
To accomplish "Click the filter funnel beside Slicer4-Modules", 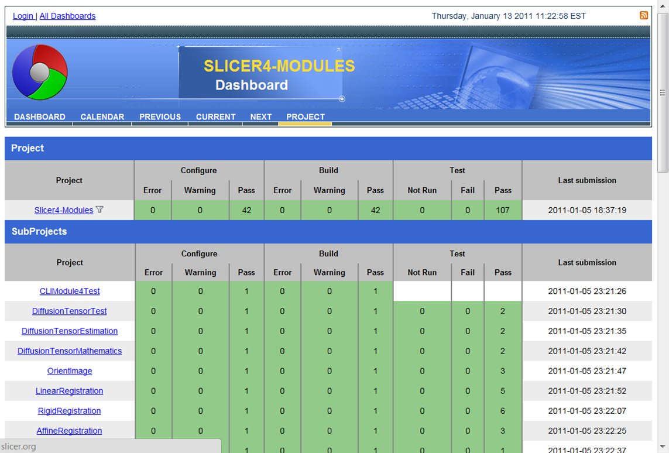I will tap(100, 209).
